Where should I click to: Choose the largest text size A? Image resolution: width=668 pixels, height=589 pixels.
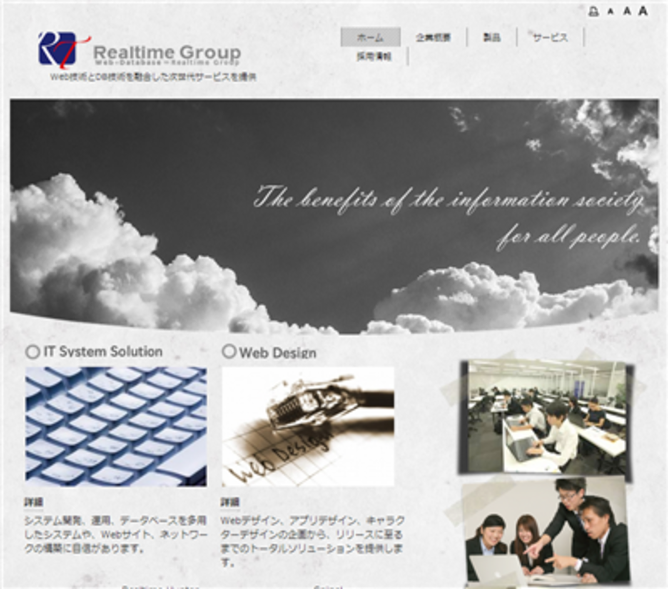click(643, 10)
